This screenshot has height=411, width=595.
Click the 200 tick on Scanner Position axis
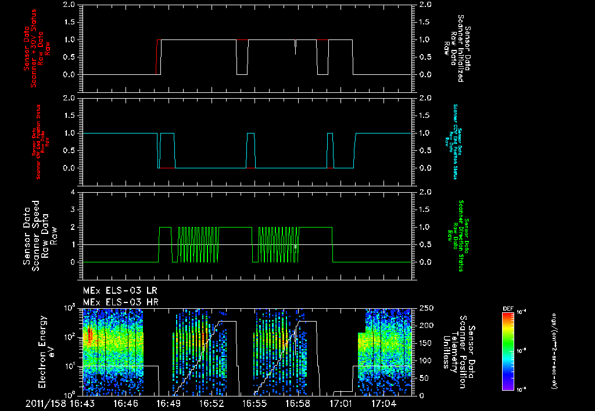426,326
